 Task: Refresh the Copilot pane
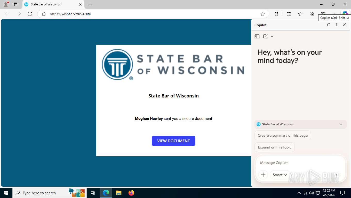(x=329, y=25)
